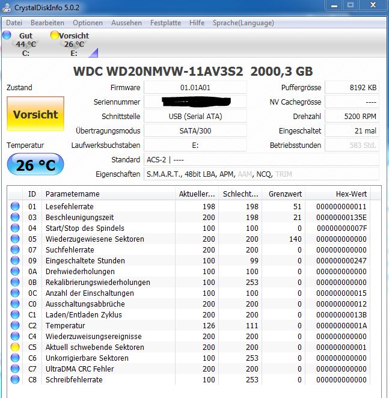Open the Sprache(Language) menu
This screenshot has width=389, height=398.
[244, 23]
